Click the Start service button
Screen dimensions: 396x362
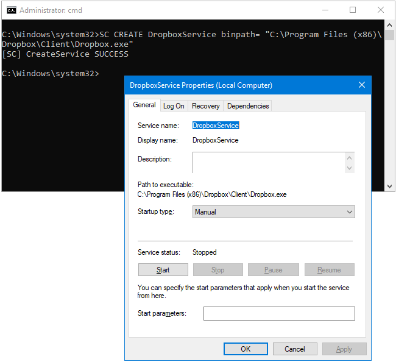(x=163, y=270)
